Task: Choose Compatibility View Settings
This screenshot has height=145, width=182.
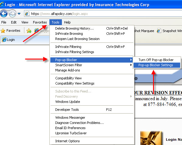Action: [x=92, y=83]
